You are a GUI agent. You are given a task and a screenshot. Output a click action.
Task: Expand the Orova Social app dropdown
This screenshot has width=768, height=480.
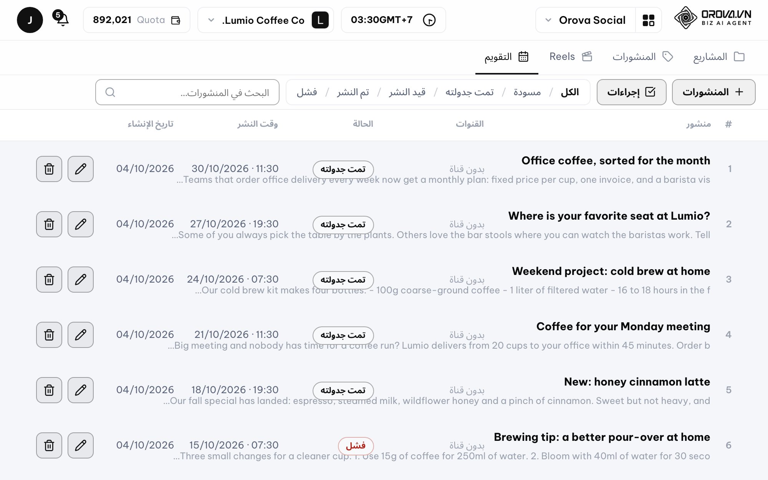(586, 20)
